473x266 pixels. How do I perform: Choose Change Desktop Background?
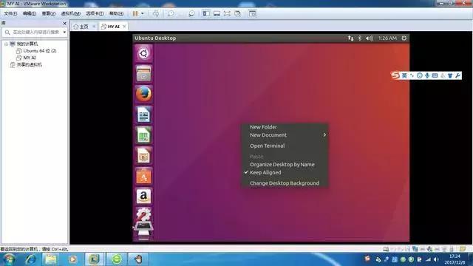pos(284,183)
